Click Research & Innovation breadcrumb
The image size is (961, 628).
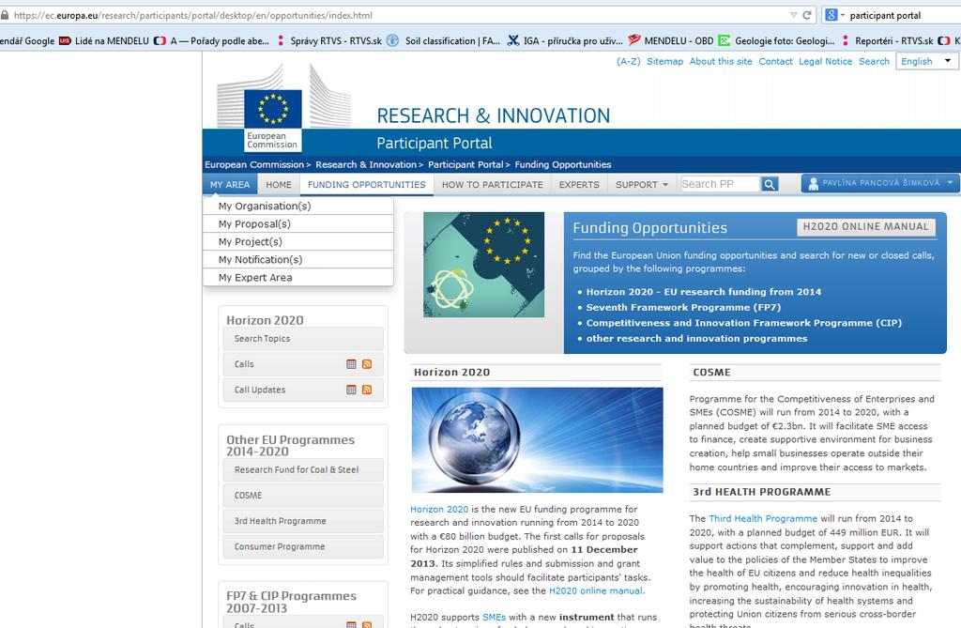coord(366,164)
